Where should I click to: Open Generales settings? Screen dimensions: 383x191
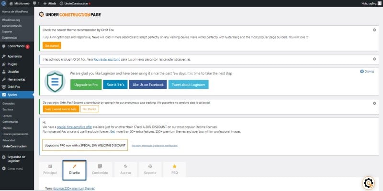tap(9, 103)
